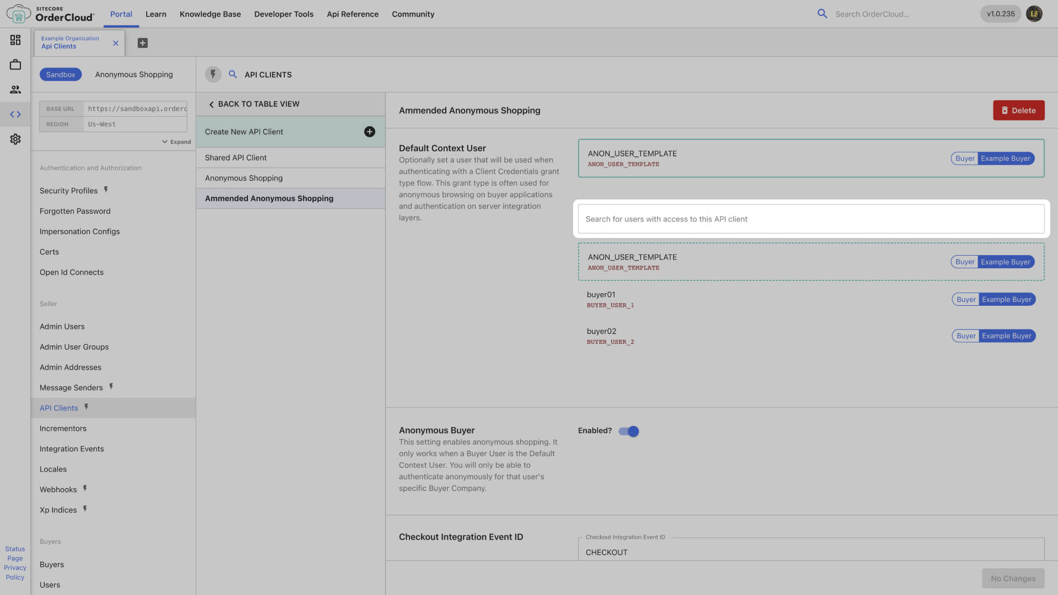
Task: Click the lightning bolt next to API Clients header
Action: pyautogui.click(x=213, y=74)
